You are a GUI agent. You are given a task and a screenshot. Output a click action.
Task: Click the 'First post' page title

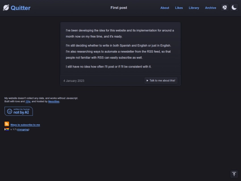(119, 8)
